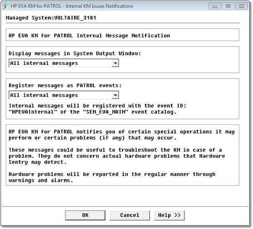253x229 pixels.
Task: Click the window title 'HP EVA KM for PATROL'
Action: (x=72, y=6)
